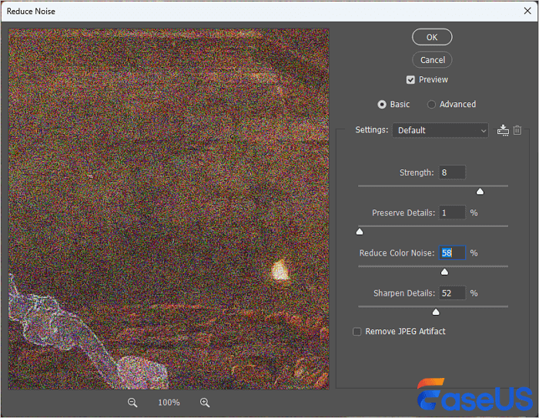Select the Advanced radio button
The height and width of the screenshot is (418, 539).
(x=431, y=104)
